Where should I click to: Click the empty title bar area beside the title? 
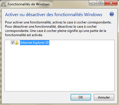click(x=69, y=4)
